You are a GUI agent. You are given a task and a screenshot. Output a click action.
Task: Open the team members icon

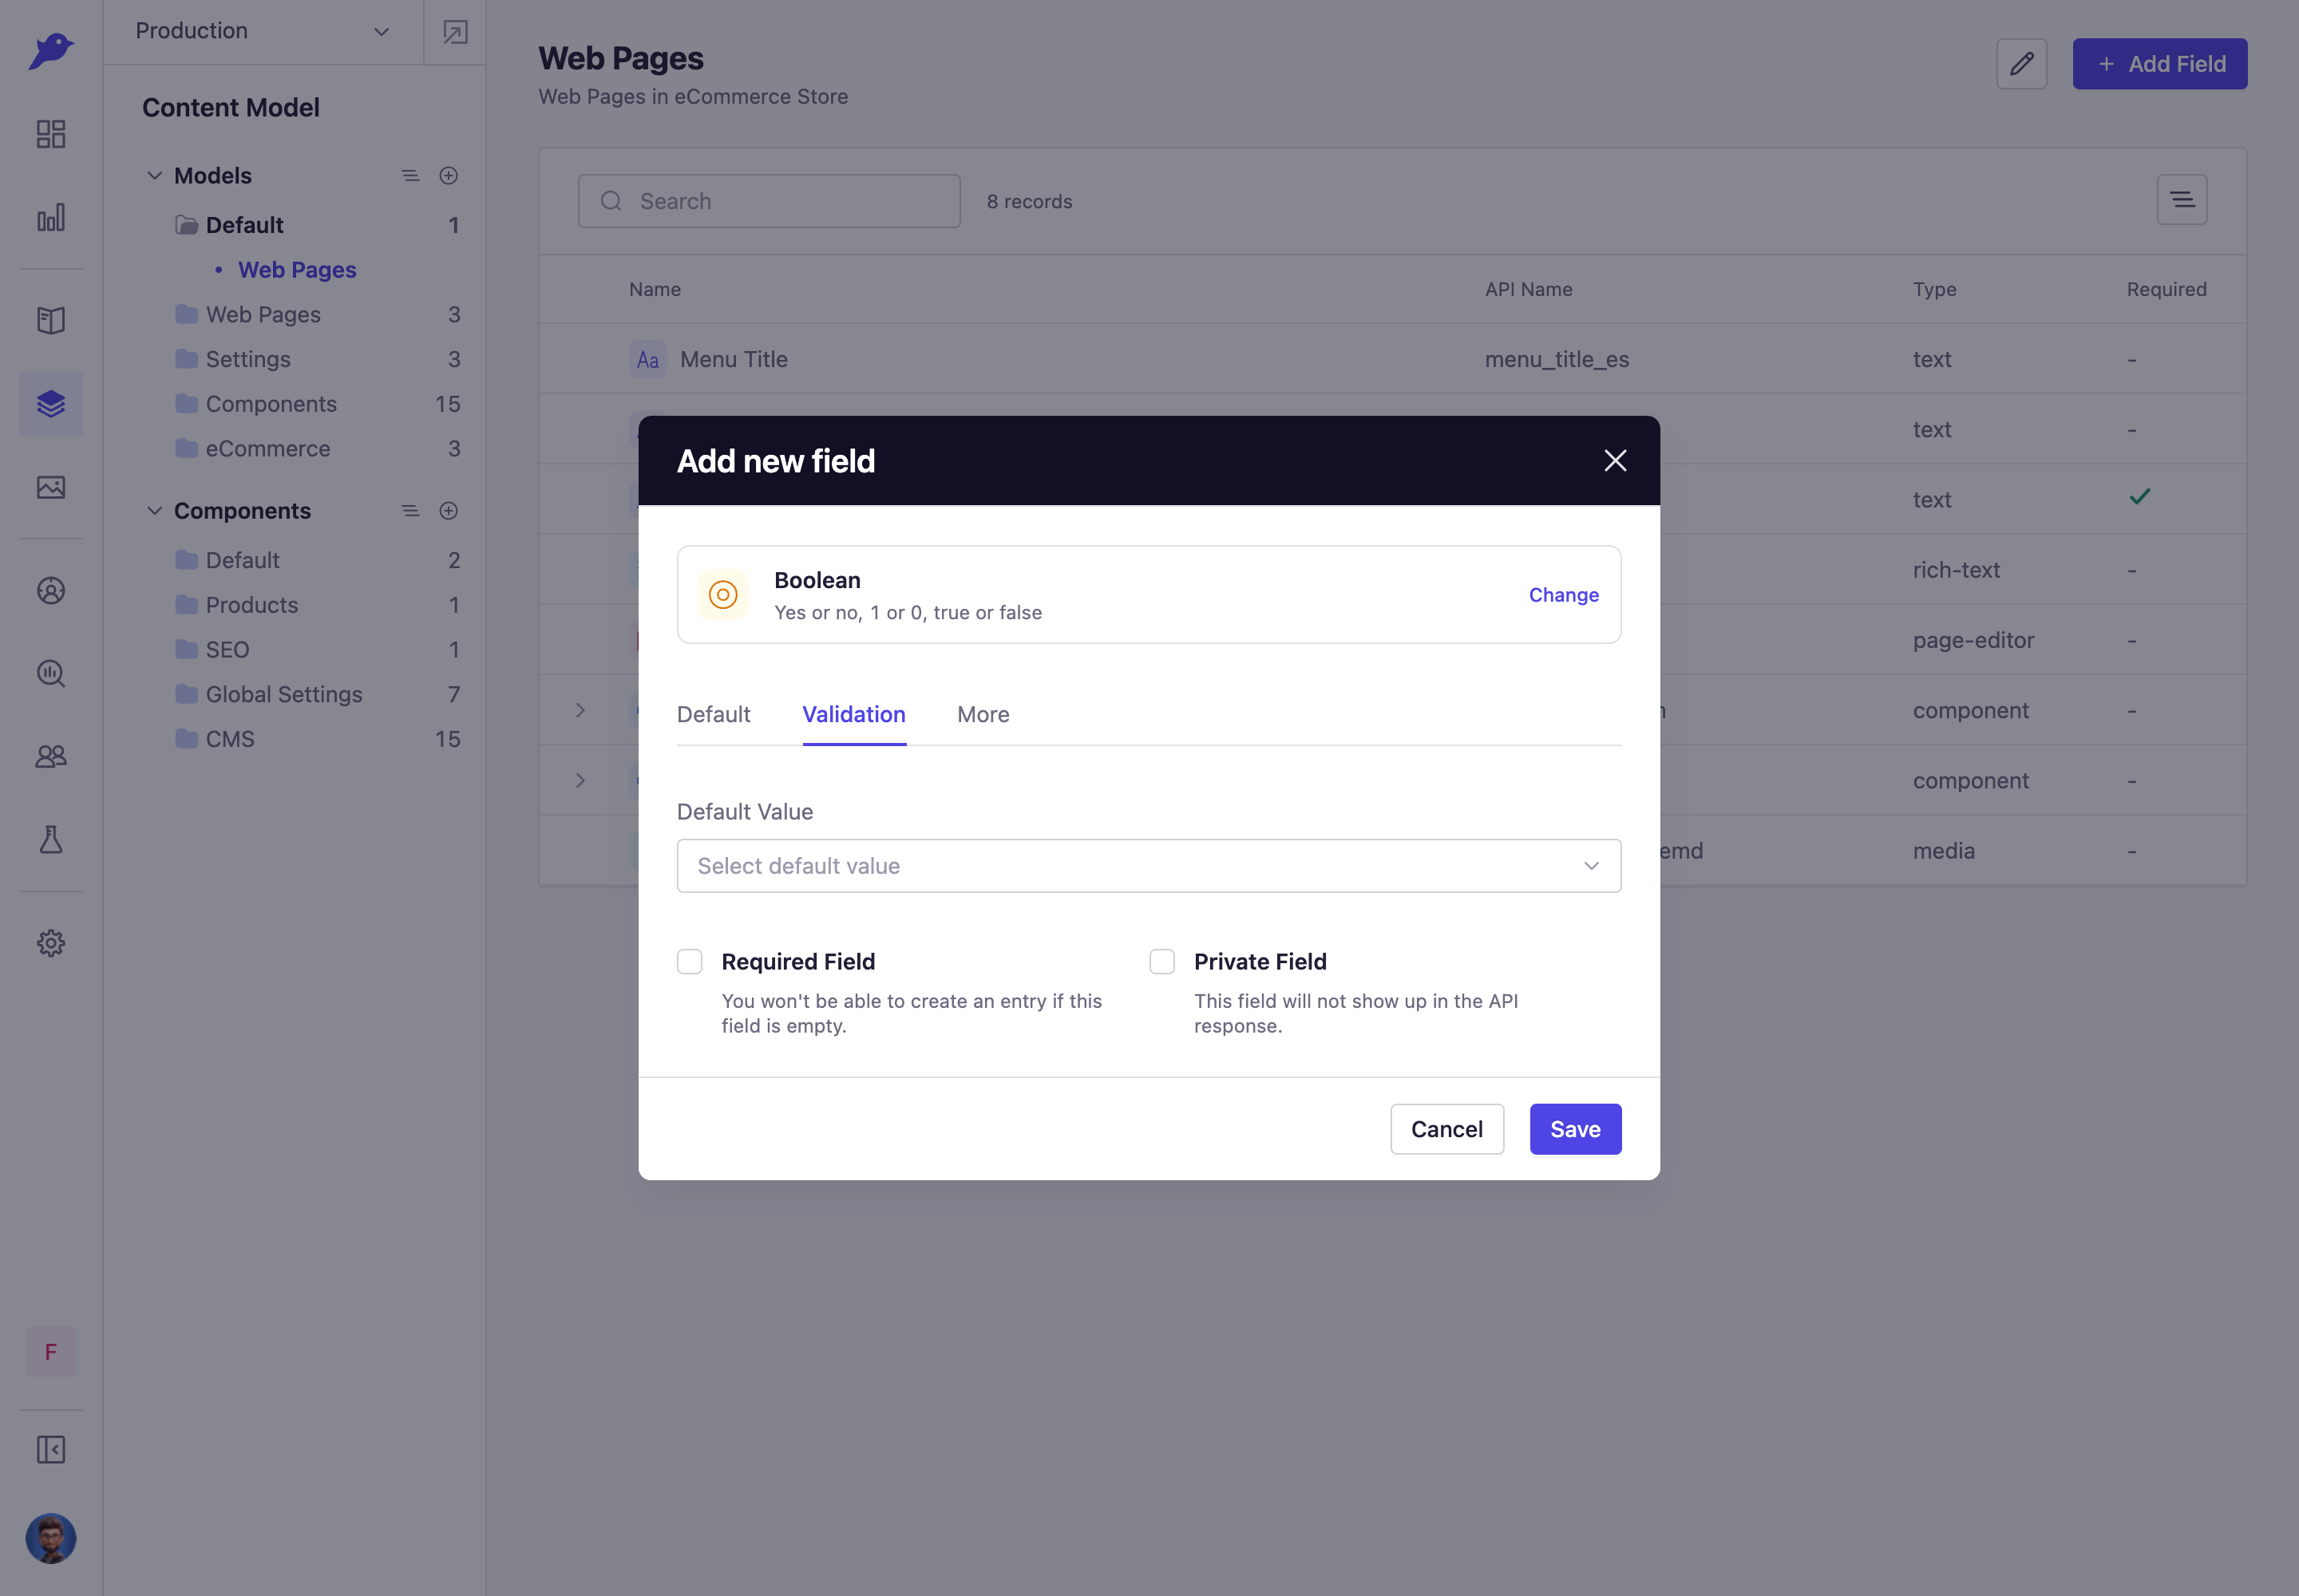51,757
